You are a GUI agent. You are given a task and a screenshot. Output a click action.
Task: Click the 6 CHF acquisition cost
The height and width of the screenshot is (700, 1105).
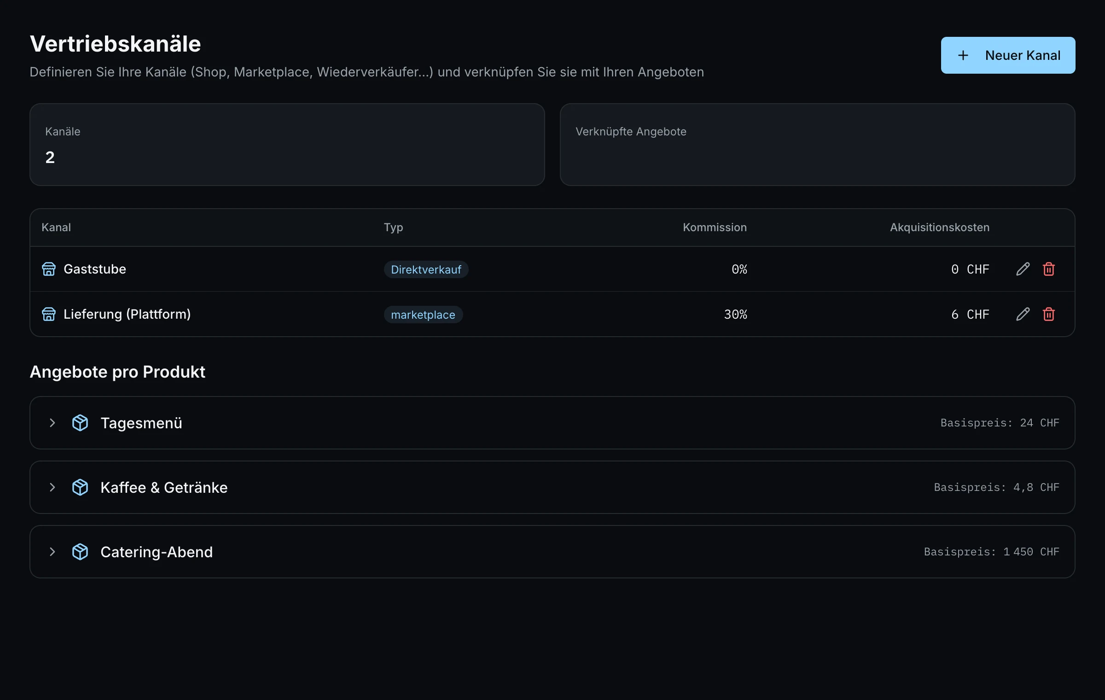(970, 314)
